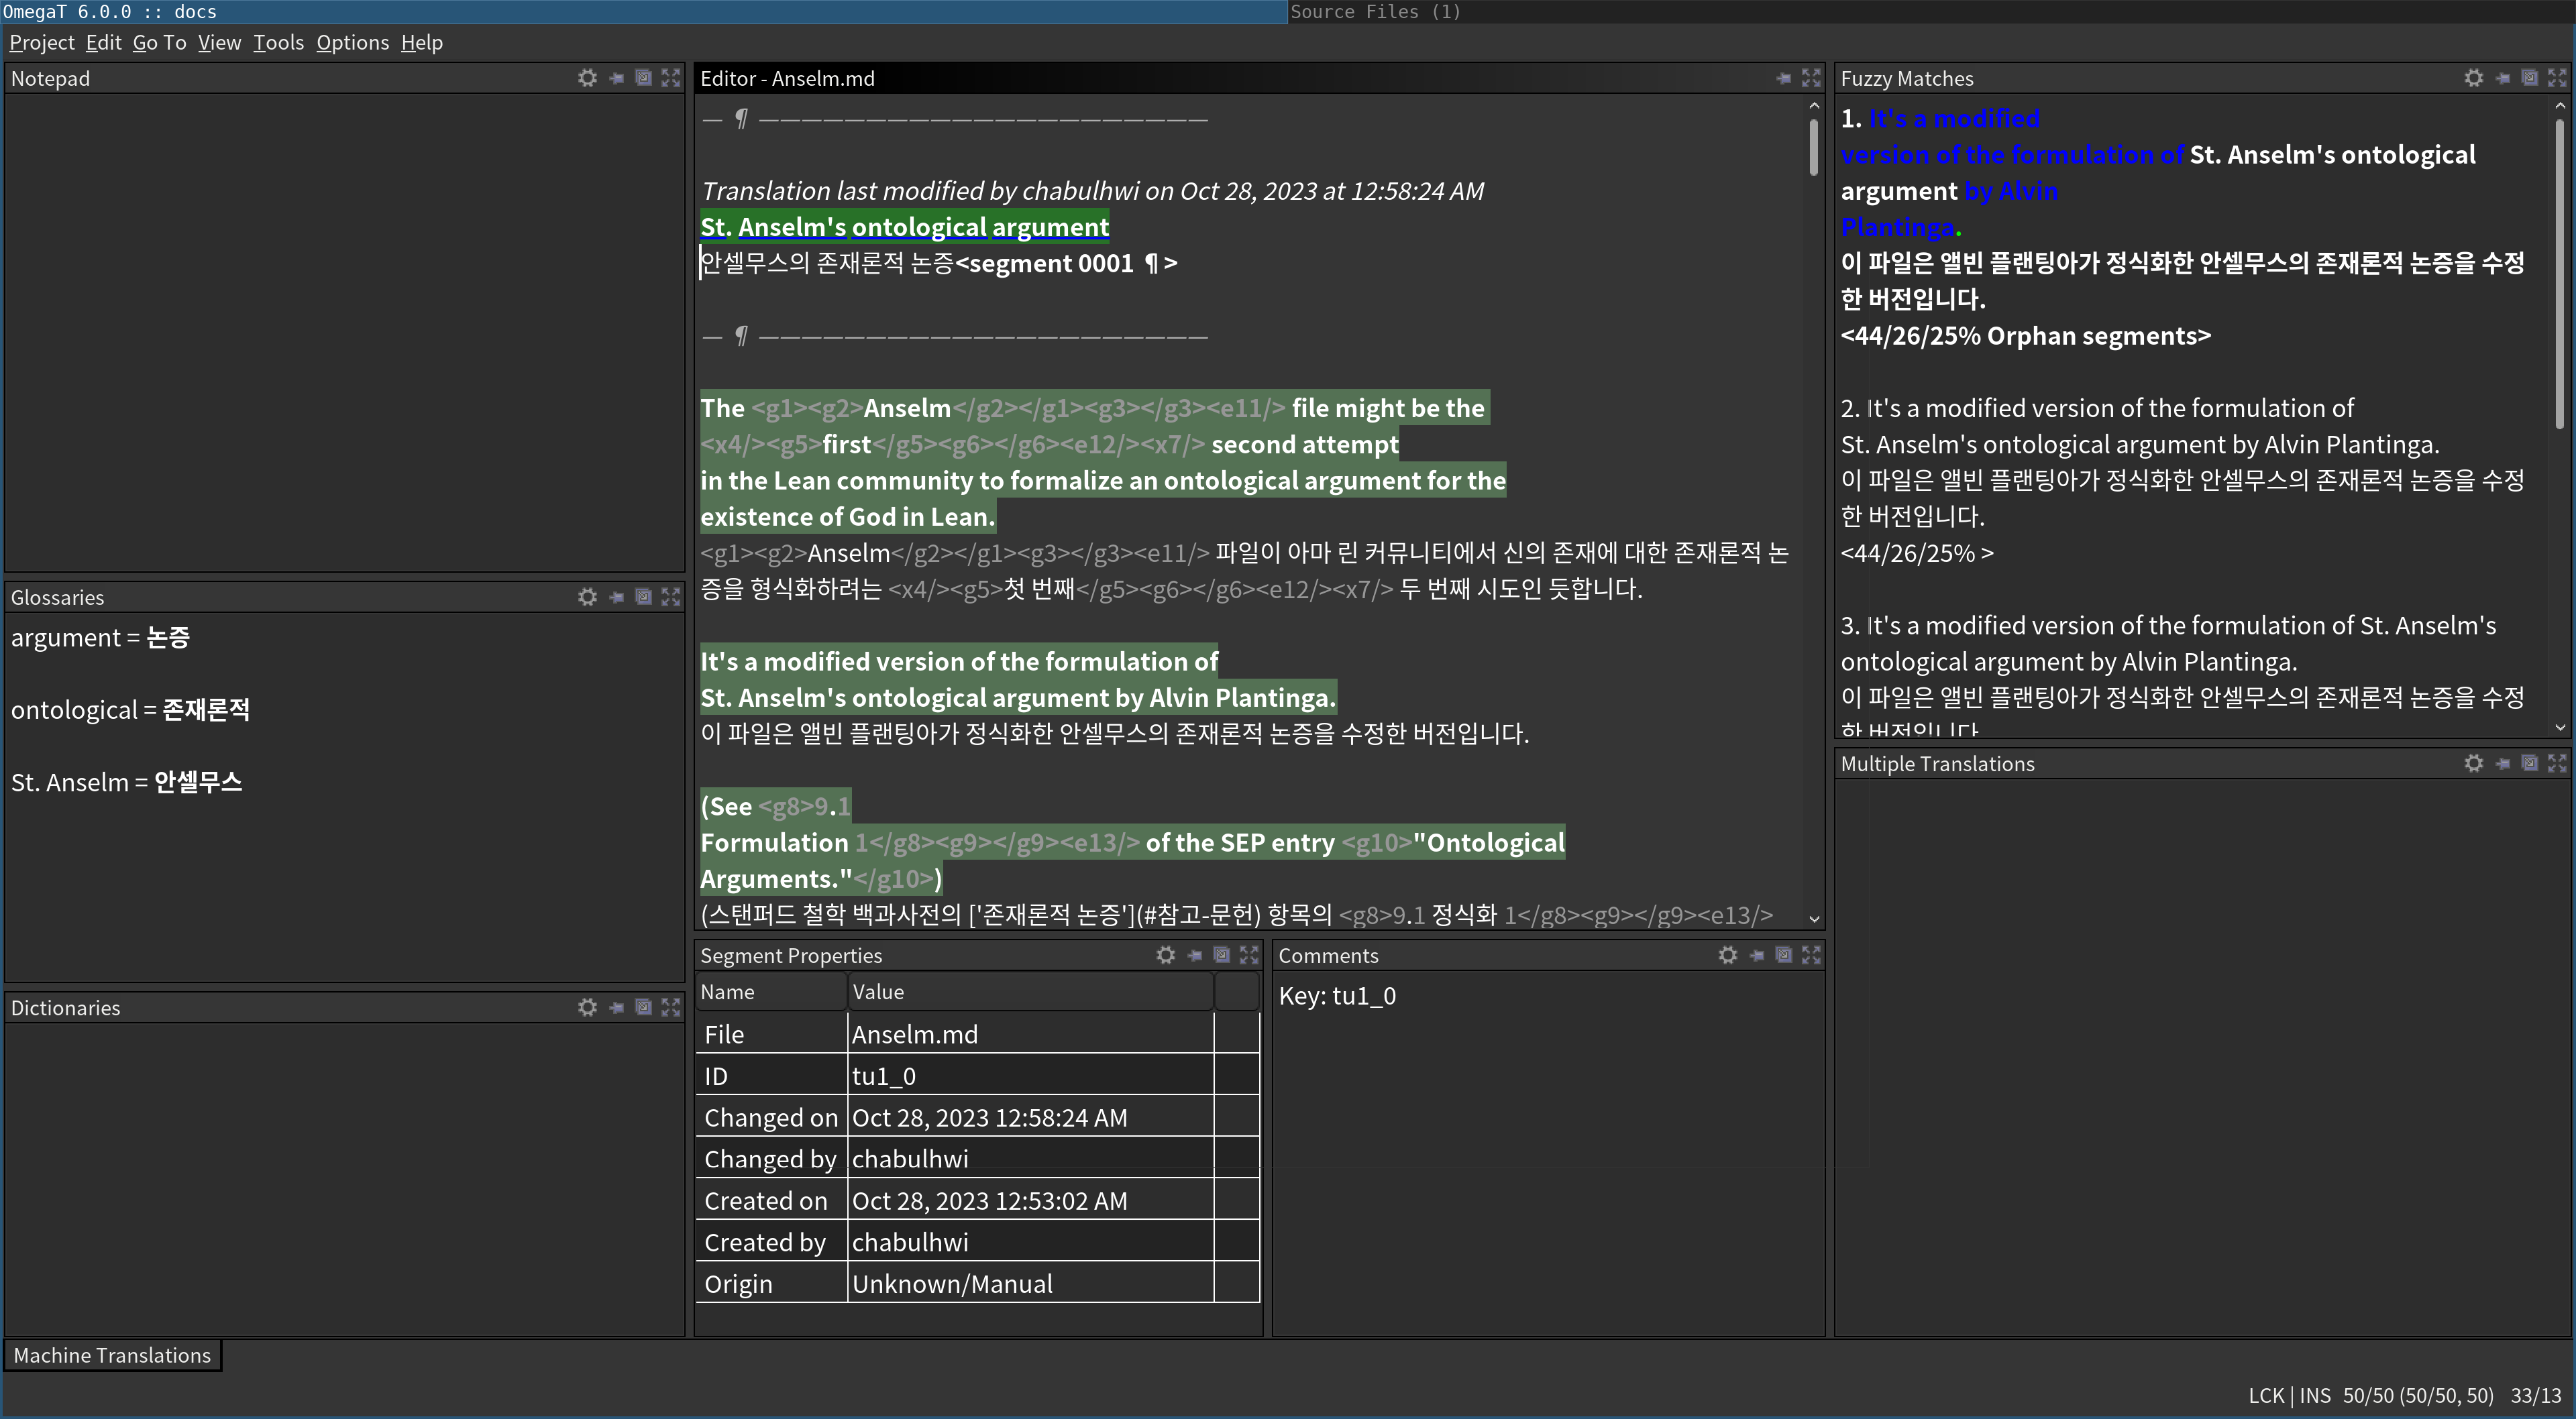Image resolution: width=2576 pixels, height=1419 pixels.
Task: Open Multiple Translations settings gear
Action: tap(2473, 763)
